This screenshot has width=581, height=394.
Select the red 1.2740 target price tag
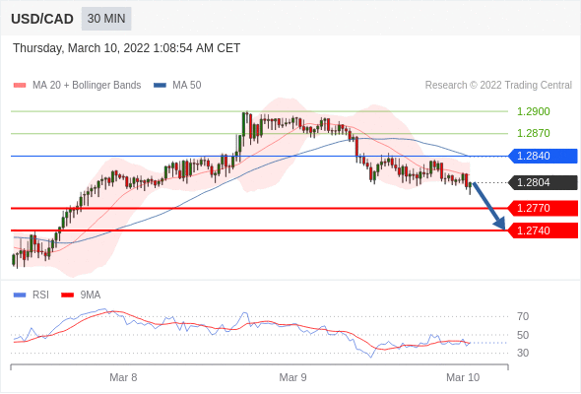point(543,230)
